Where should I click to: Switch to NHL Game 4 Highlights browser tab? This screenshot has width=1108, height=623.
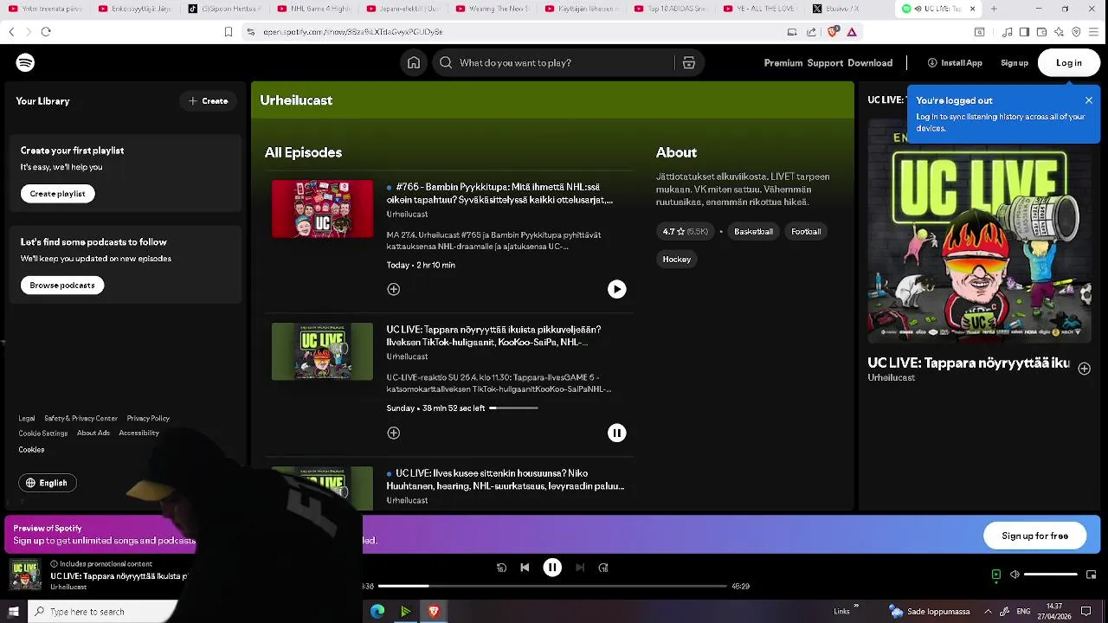click(313, 9)
